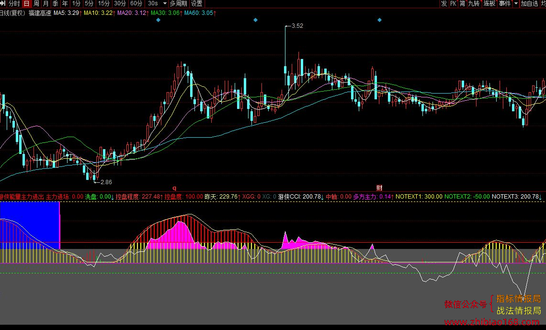Screen dimensions: 546x330
Task: Open the PK comparison button
Action: click(453, 3)
